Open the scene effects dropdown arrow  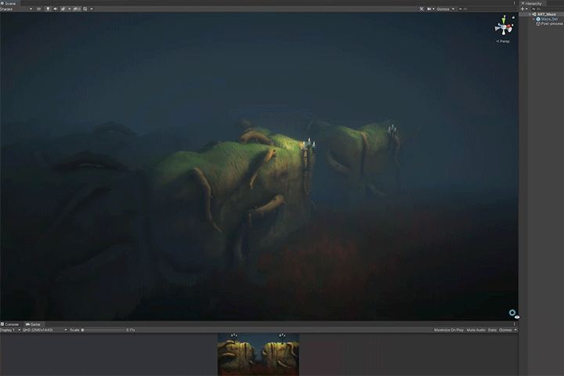[69, 9]
